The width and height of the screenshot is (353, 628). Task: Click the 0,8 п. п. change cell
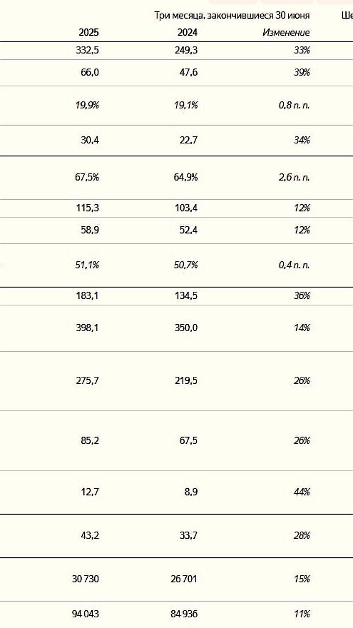point(294,105)
